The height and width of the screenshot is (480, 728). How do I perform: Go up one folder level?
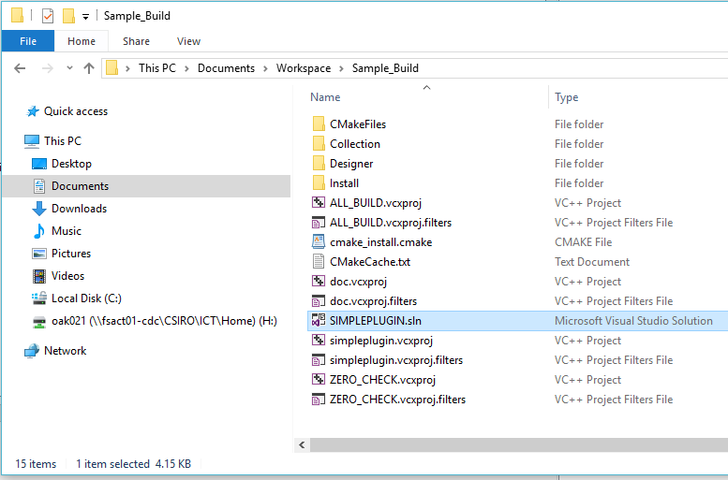tap(89, 68)
